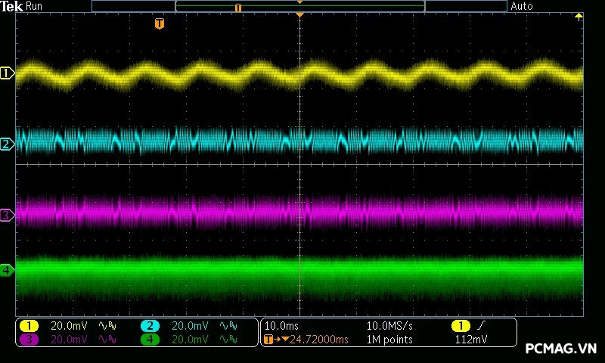Click the orange trigger position T marker on graticule

pos(159,24)
